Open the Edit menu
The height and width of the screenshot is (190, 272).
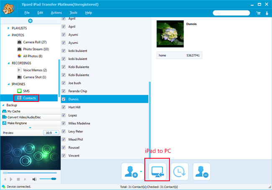click(x=40, y=13)
